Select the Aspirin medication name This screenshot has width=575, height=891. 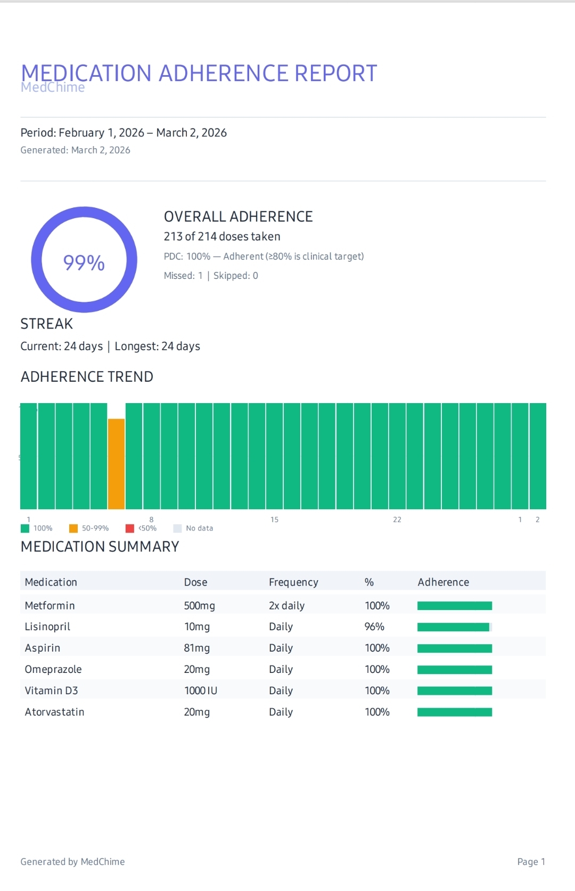[x=43, y=648]
